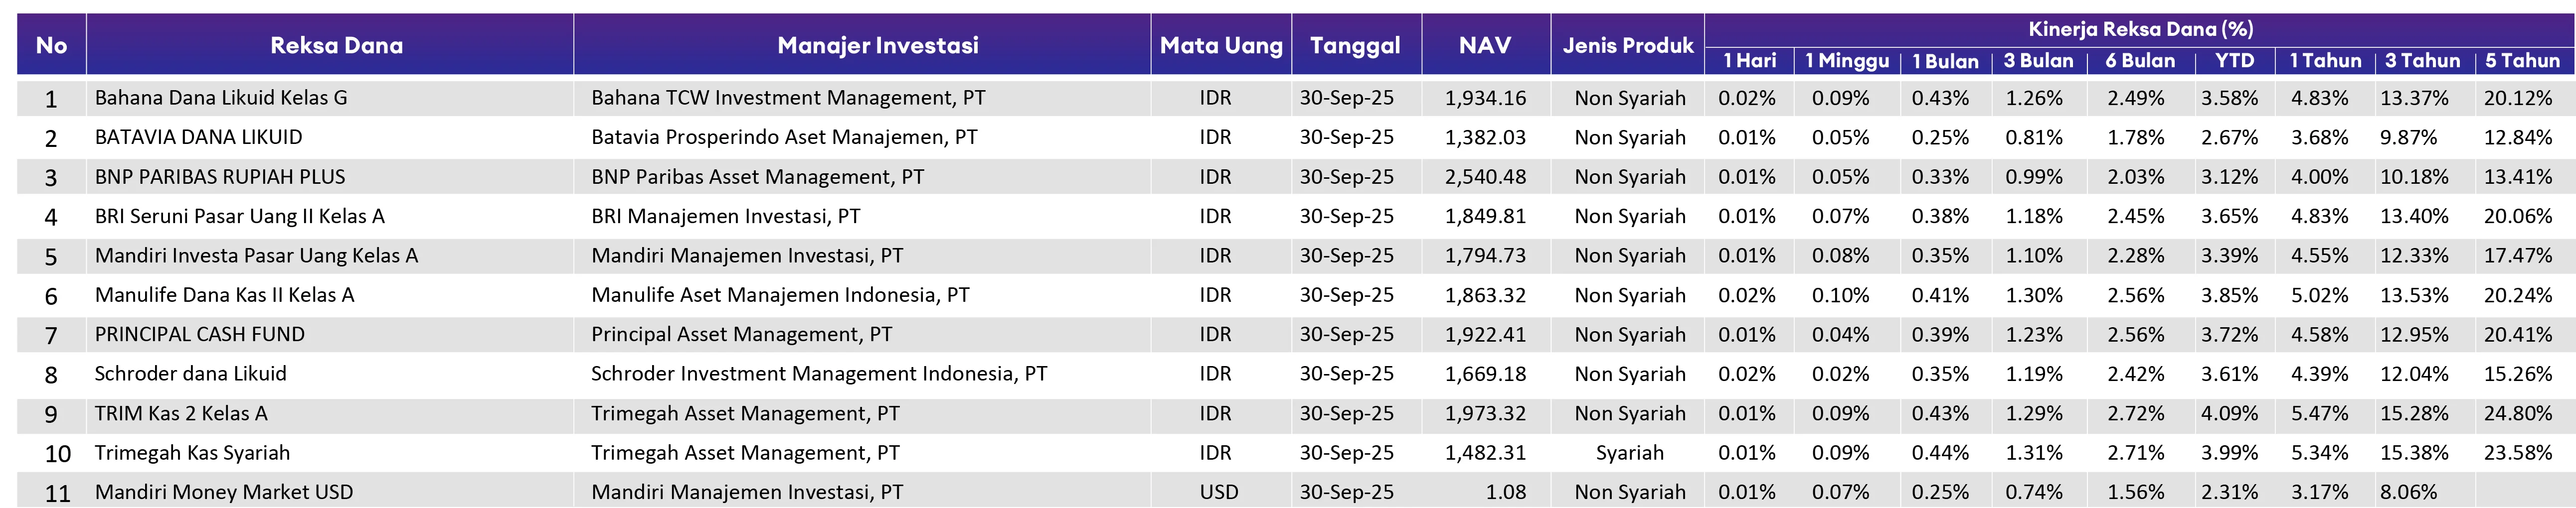Select the NAV column header
The image size is (2576, 508).
pos(1484,46)
